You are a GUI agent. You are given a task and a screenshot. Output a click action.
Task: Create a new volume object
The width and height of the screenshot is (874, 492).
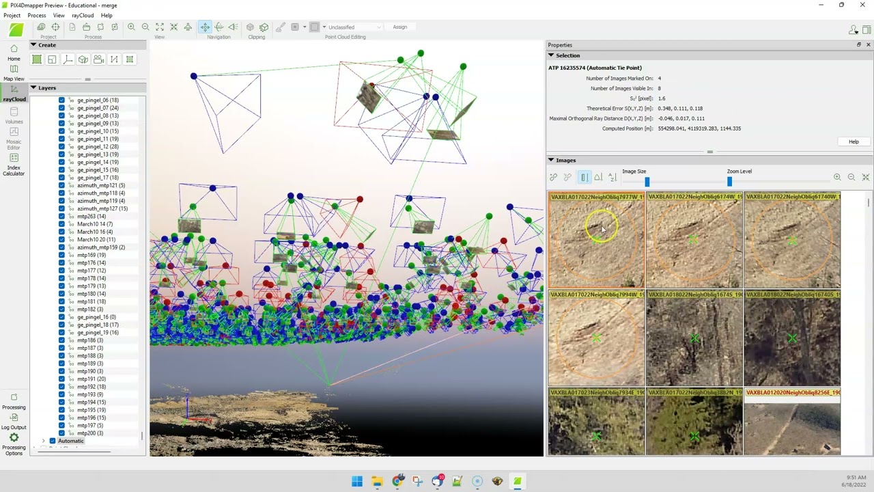(83, 59)
